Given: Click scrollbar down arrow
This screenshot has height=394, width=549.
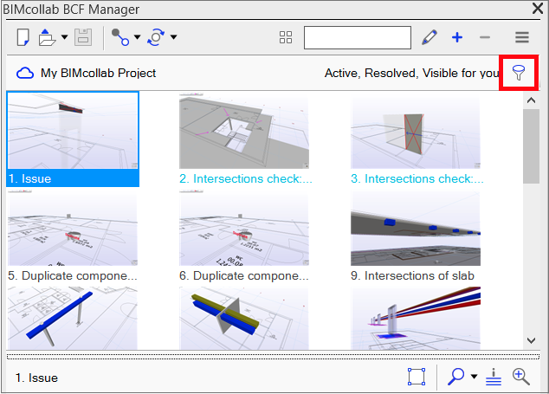Looking at the screenshot, I should pyautogui.click(x=531, y=340).
